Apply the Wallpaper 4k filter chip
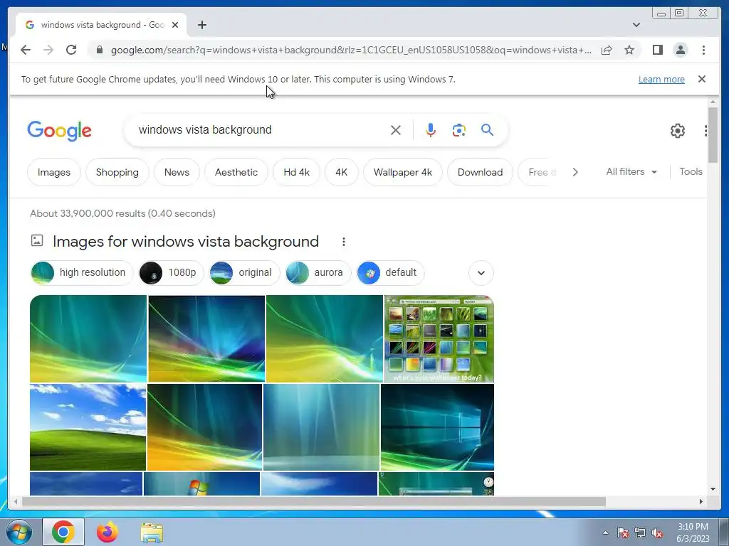This screenshot has width=729, height=546. click(403, 172)
